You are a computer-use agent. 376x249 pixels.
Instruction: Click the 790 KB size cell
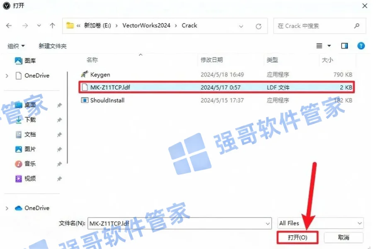pyautogui.click(x=343, y=75)
